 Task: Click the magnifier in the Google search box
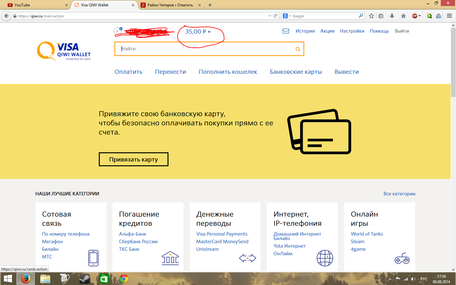tap(361, 16)
